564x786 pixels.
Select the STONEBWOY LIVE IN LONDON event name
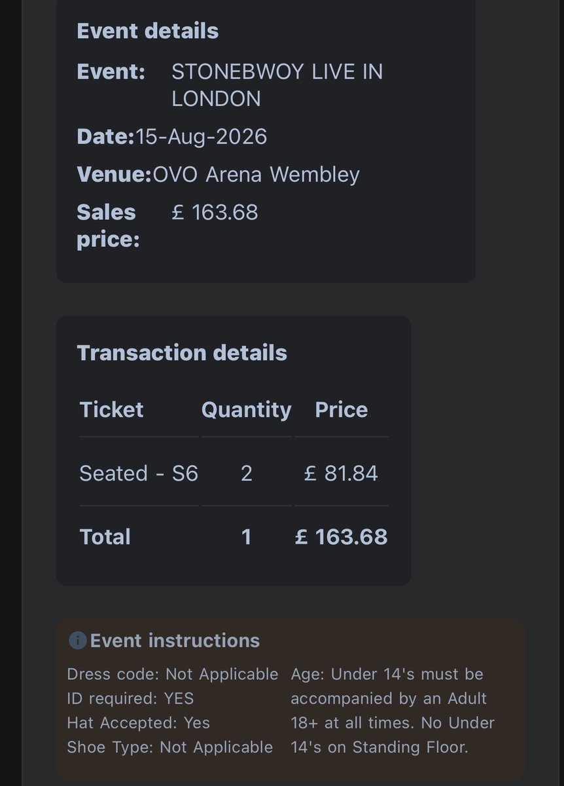[x=277, y=84]
